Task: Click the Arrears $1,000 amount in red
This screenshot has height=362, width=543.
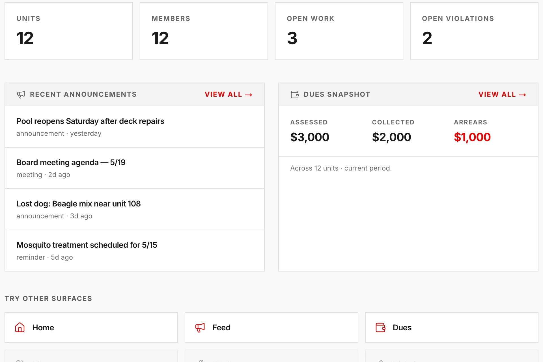Action: pyautogui.click(x=472, y=137)
